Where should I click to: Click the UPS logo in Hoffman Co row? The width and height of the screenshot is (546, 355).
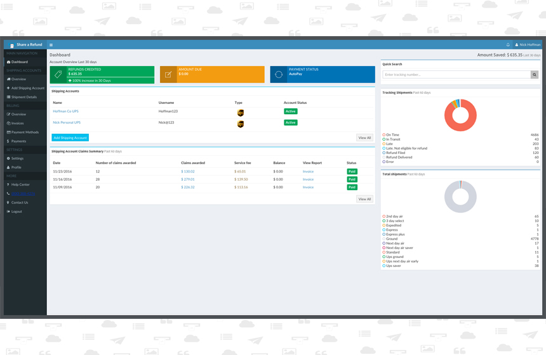click(240, 113)
